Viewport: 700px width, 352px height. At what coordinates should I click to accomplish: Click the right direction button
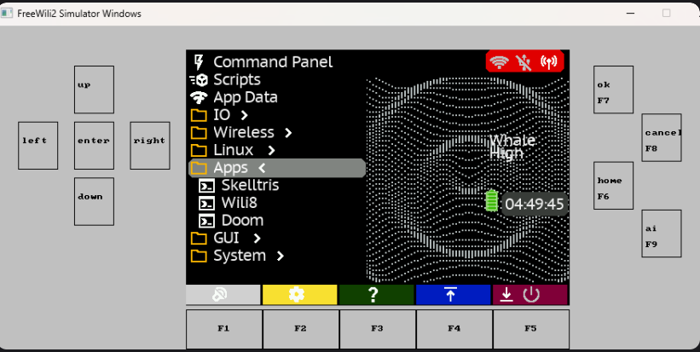click(x=150, y=146)
